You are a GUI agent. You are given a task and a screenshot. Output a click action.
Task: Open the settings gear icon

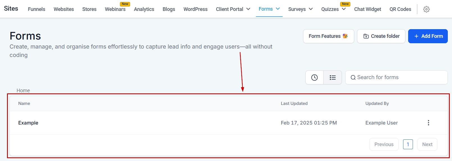[x=426, y=9]
